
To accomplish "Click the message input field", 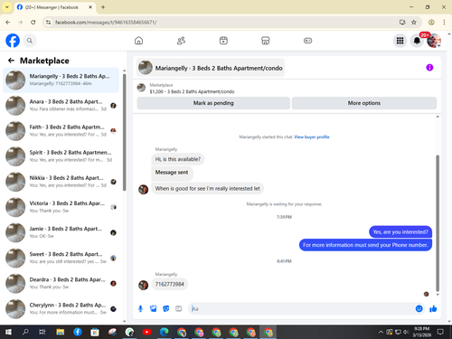I will [x=301, y=308].
